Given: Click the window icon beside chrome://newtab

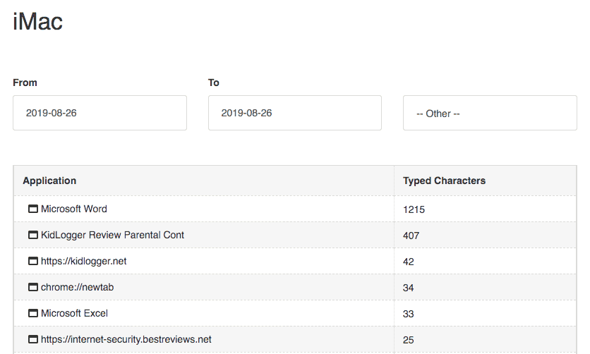Looking at the screenshot, I should click(32, 288).
